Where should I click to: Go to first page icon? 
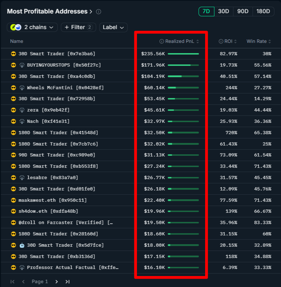(x=12, y=282)
